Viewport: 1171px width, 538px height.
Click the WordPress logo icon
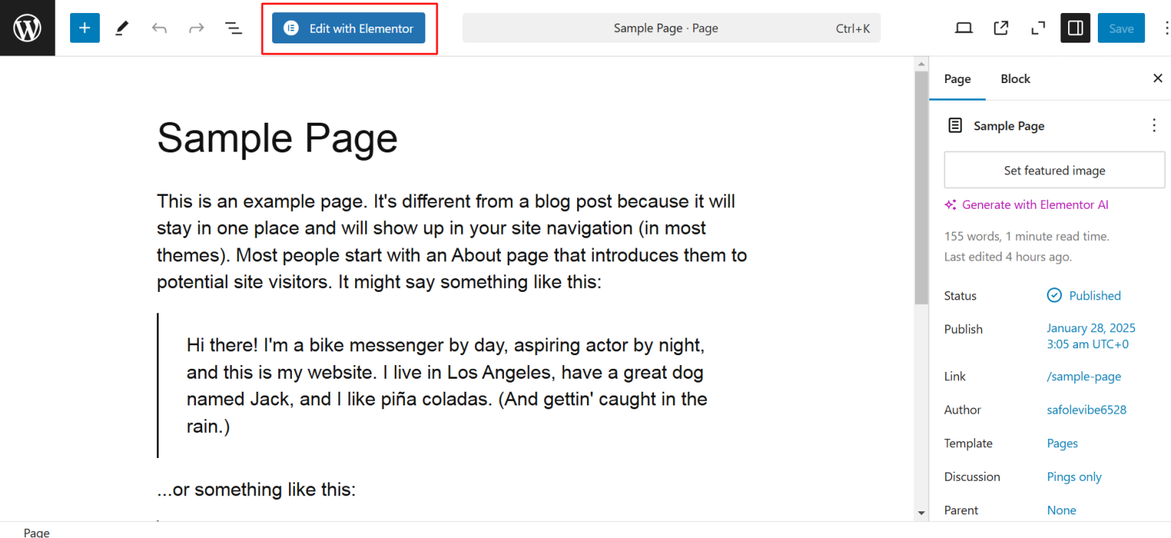(x=27, y=28)
